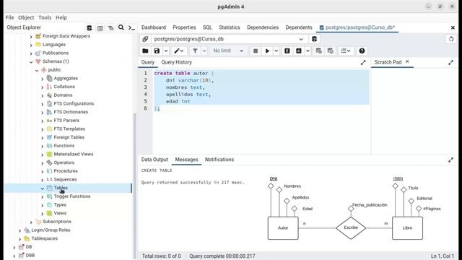Open the filter options dropdown arrow
Viewport: 462px width, 260px height.
[x=204, y=51]
